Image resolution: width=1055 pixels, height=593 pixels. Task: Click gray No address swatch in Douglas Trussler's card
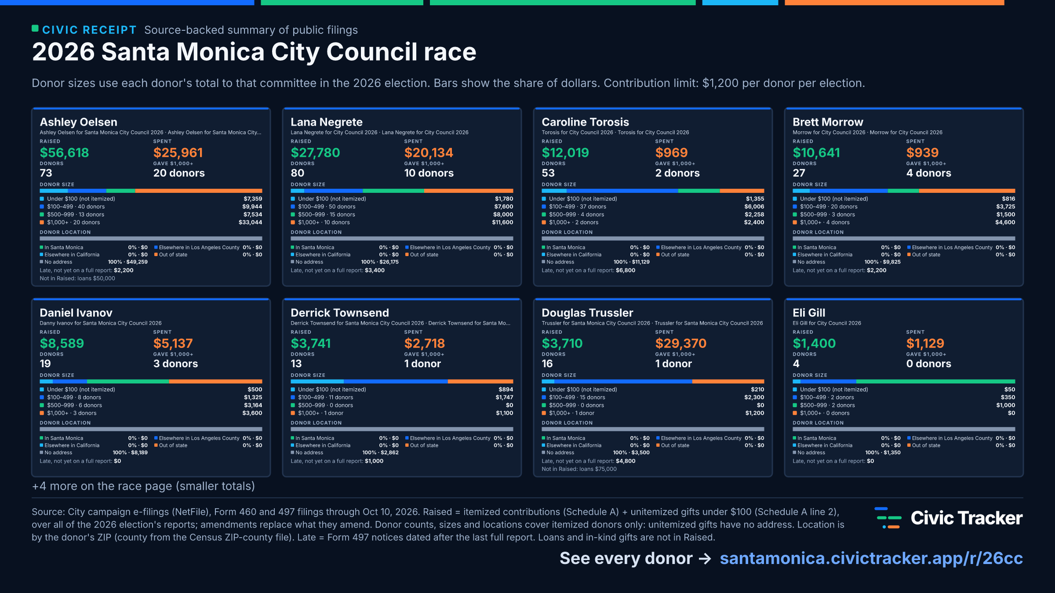[x=543, y=452]
